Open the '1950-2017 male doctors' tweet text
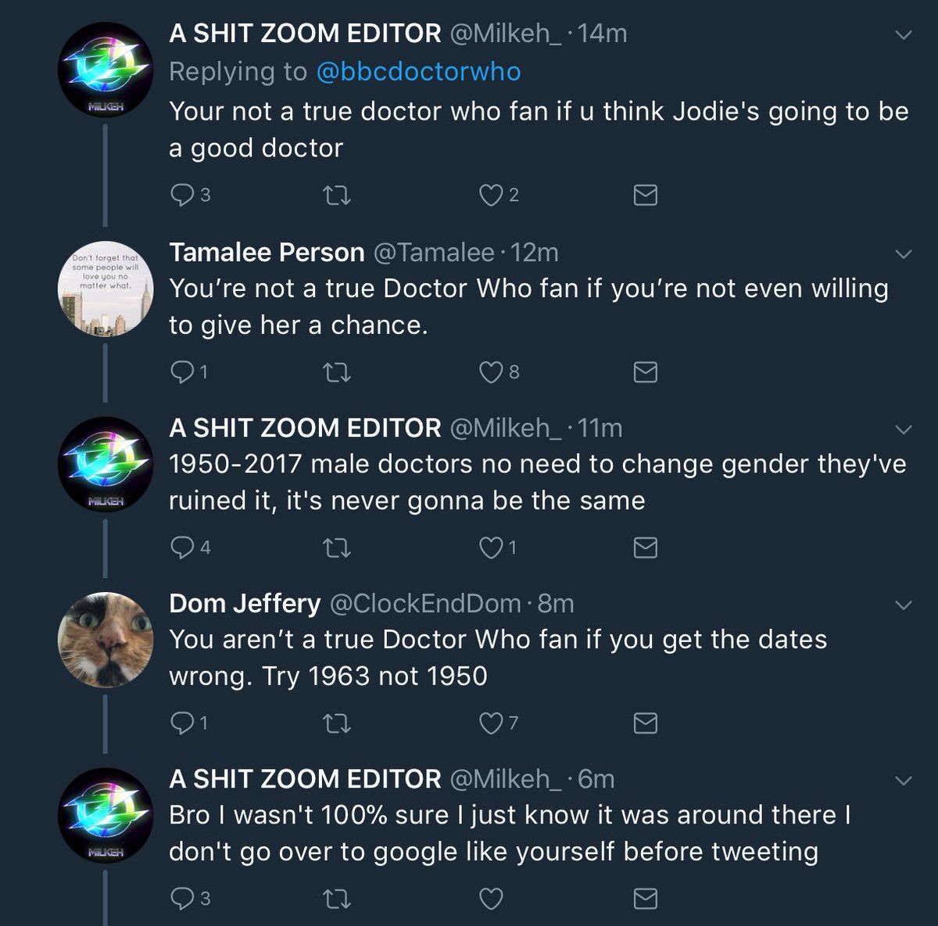This screenshot has height=926, width=938. [x=537, y=482]
